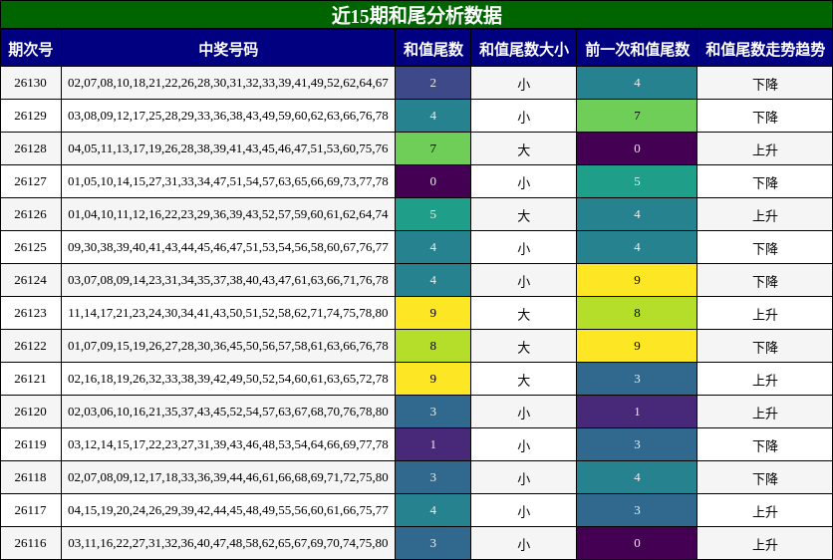Click winning numbers of period 26129

[x=228, y=116]
